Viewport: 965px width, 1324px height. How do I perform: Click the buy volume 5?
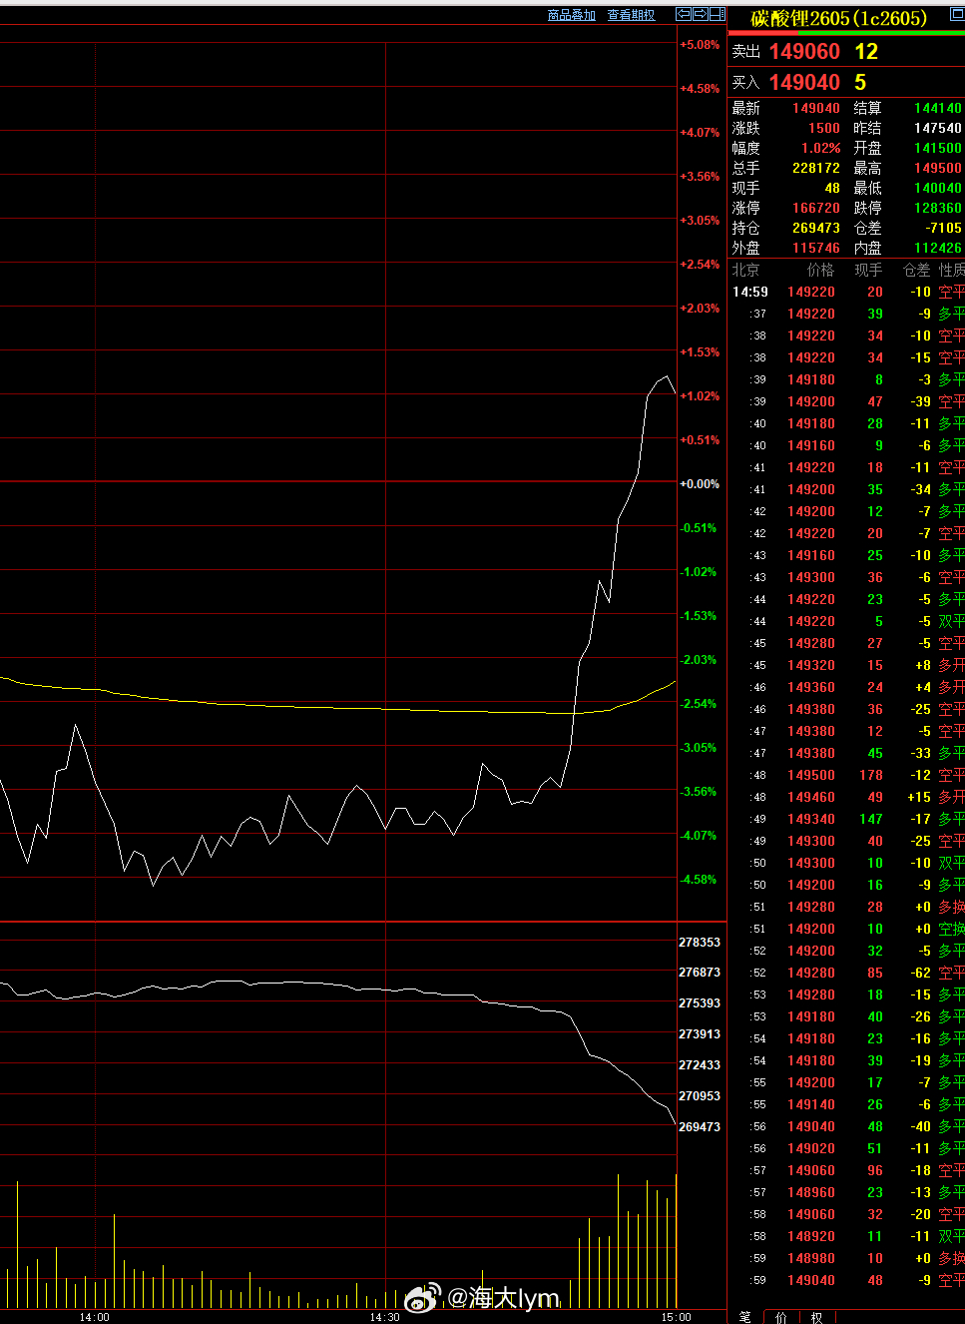860,82
